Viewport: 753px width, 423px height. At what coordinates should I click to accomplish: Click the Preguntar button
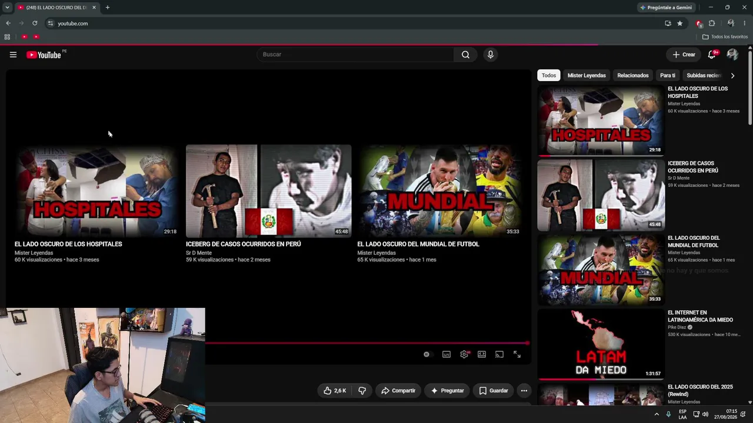coord(447,391)
